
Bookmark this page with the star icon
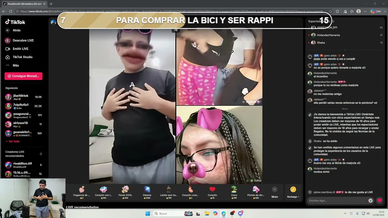pyautogui.click(x=330, y=12)
